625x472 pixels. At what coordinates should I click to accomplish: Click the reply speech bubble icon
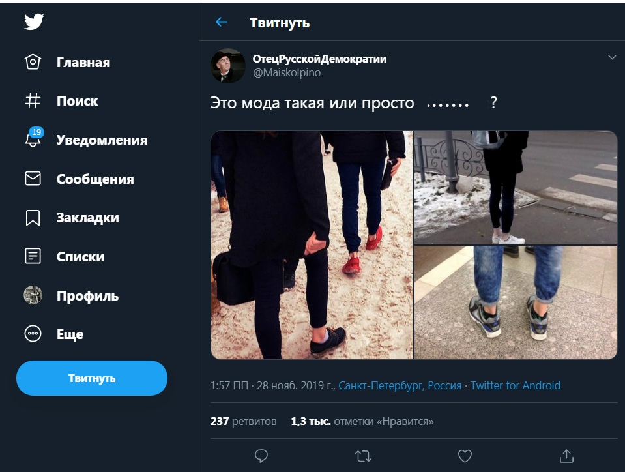261,455
